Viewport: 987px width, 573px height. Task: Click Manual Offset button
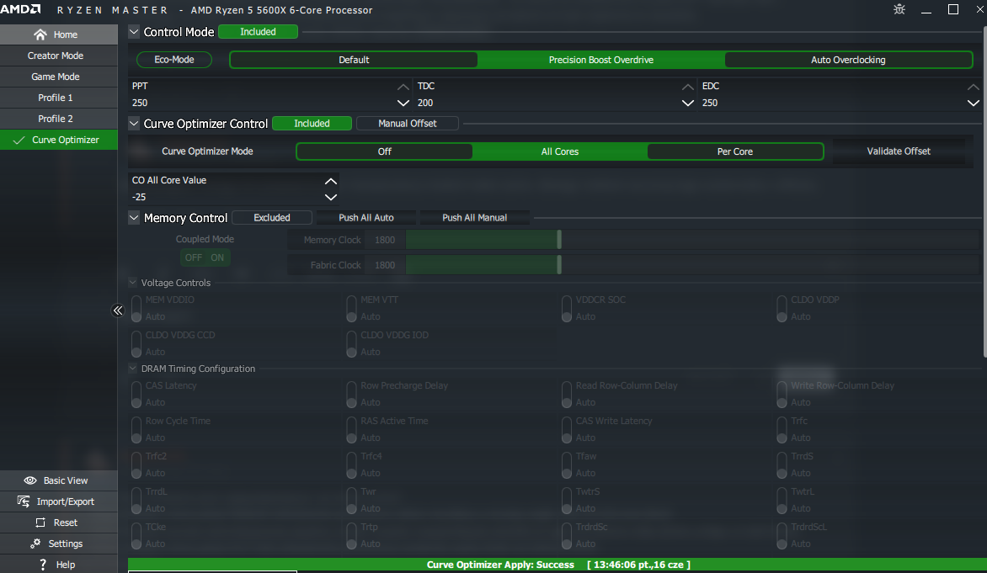tap(408, 124)
